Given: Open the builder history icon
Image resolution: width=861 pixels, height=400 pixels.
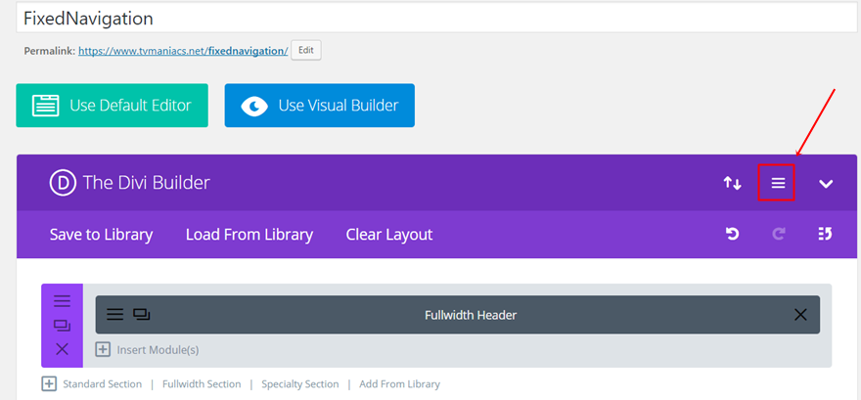Looking at the screenshot, I should tap(825, 235).
